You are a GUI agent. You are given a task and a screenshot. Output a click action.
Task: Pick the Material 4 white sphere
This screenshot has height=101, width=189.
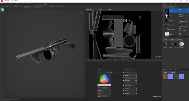(182, 44)
